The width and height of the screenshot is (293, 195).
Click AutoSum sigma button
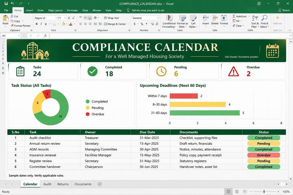(239, 16)
